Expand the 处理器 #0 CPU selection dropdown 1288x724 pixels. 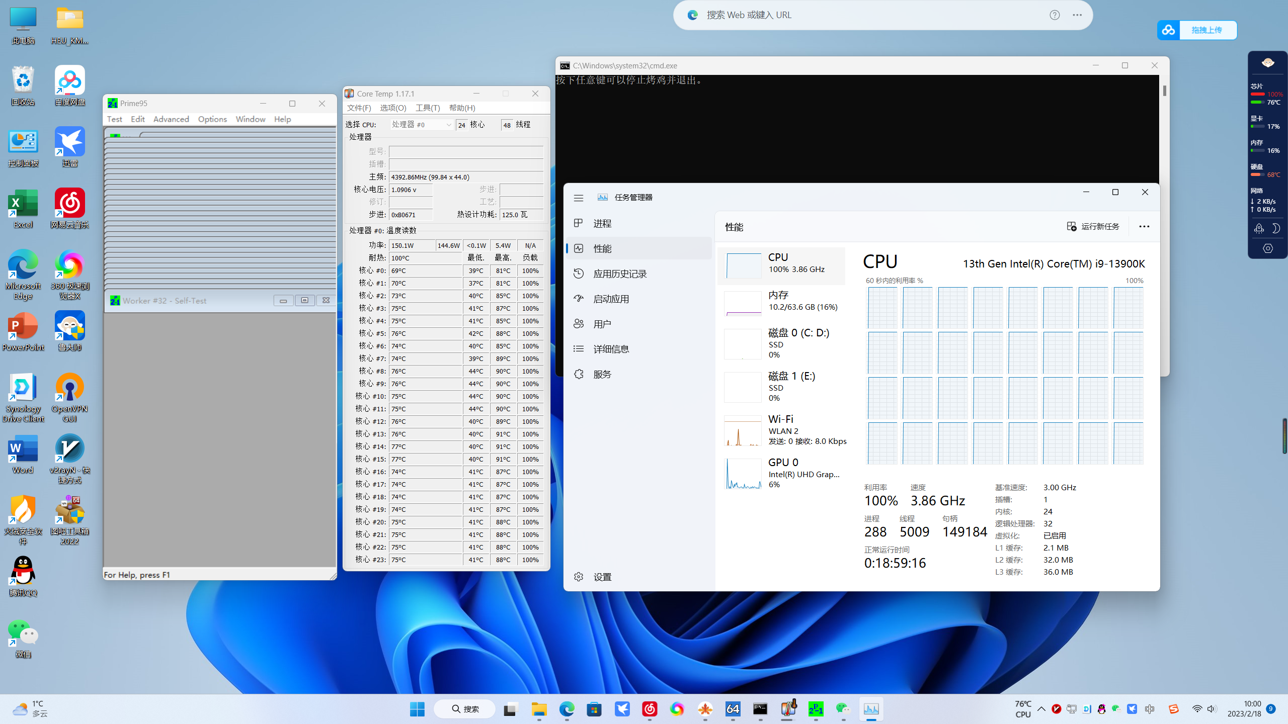pos(422,125)
